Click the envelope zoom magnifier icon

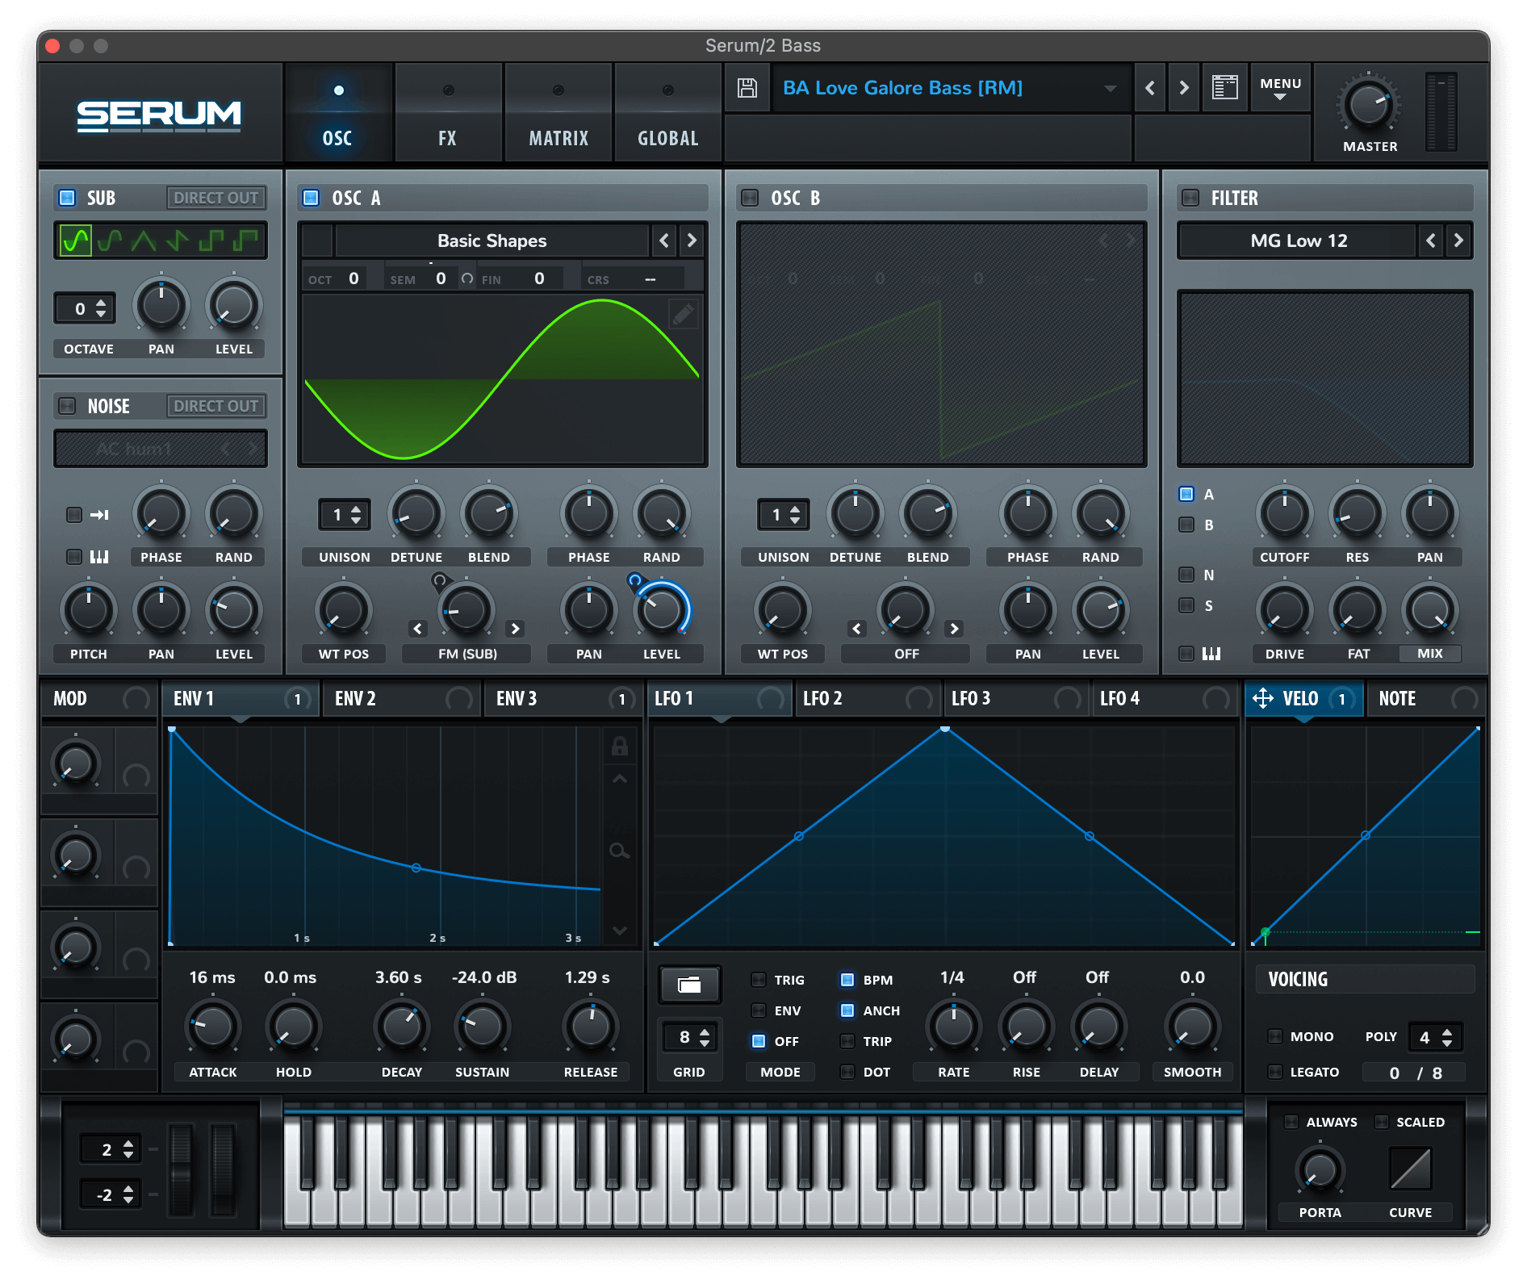click(x=619, y=851)
